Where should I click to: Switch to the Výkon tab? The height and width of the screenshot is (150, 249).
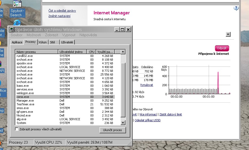coord(43,42)
